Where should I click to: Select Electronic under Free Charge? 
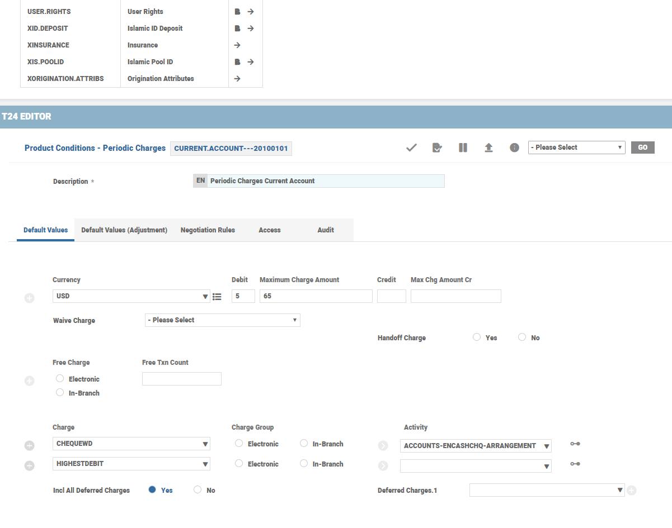(60, 379)
